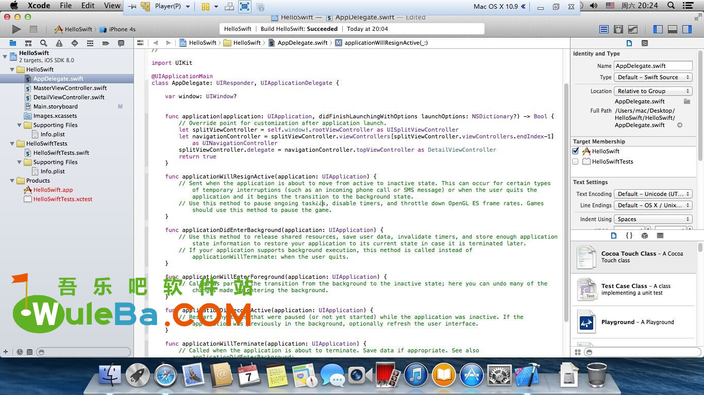This screenshot has height=395, width=704.
Task: Open the Find navigator magnifier icon
Action: point(44,43)
